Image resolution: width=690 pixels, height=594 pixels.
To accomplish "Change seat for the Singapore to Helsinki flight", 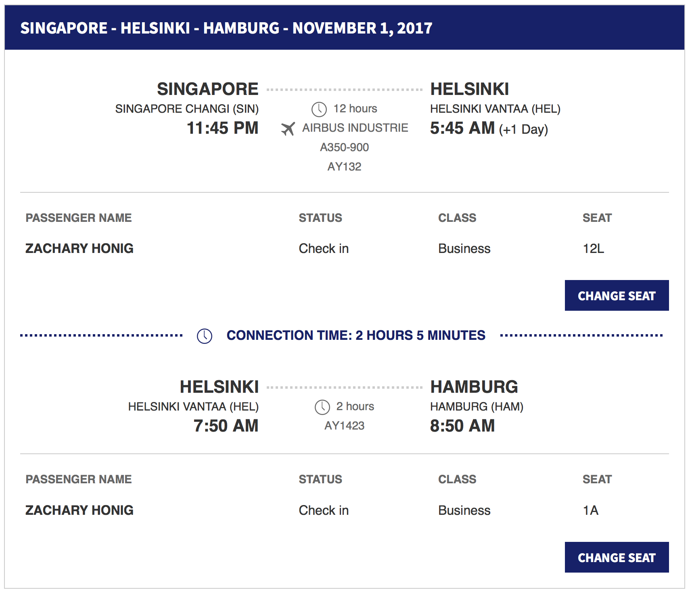I will tap(616, 295).
